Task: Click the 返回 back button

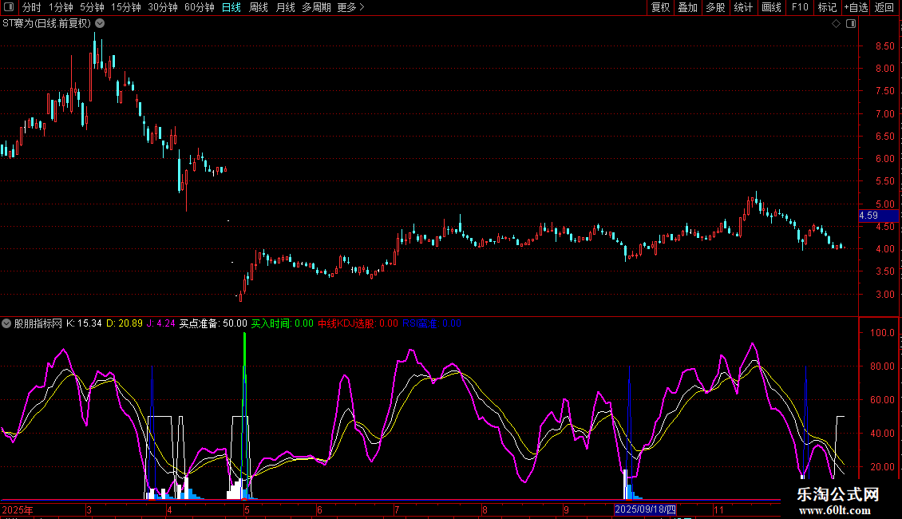Action: [884, 8]
